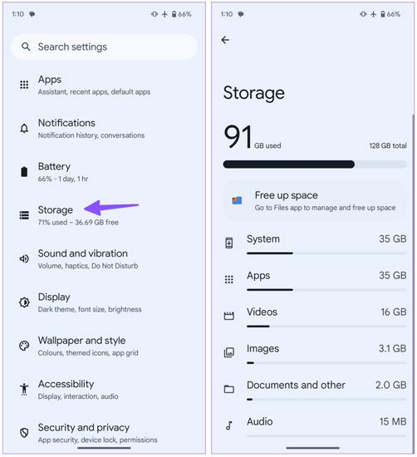Tap the Accessibility figure icon

(24, 389)
